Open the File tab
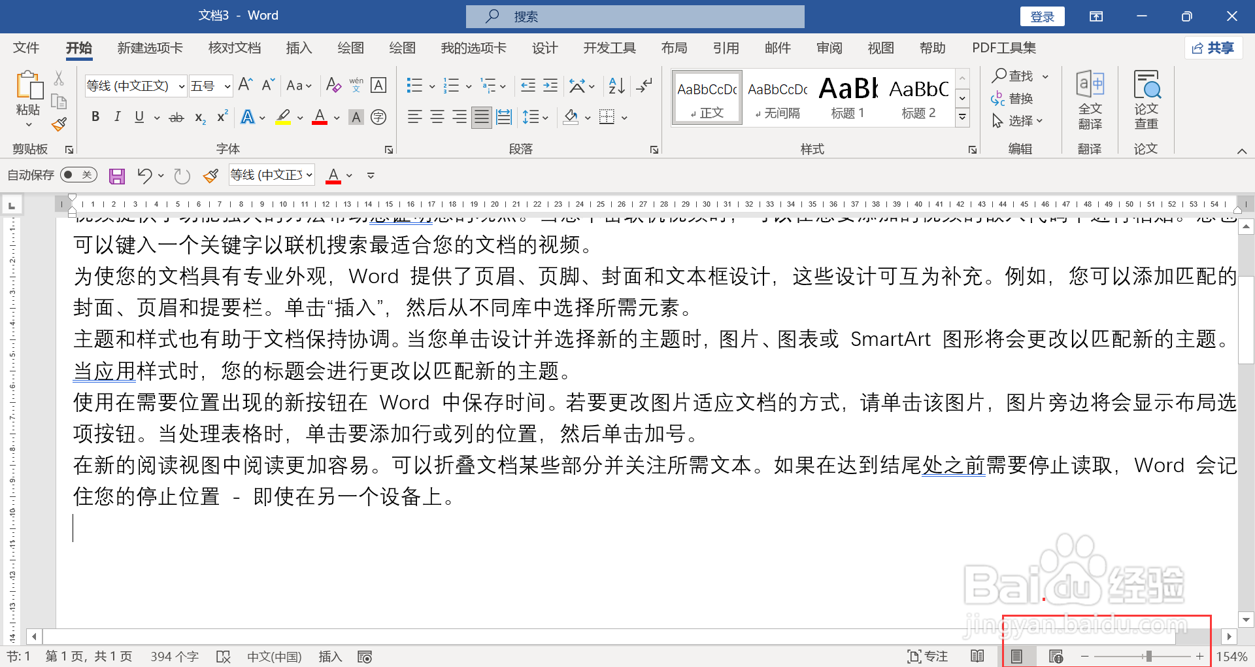This screenshot has width=1255, height=667. (26, 48)
